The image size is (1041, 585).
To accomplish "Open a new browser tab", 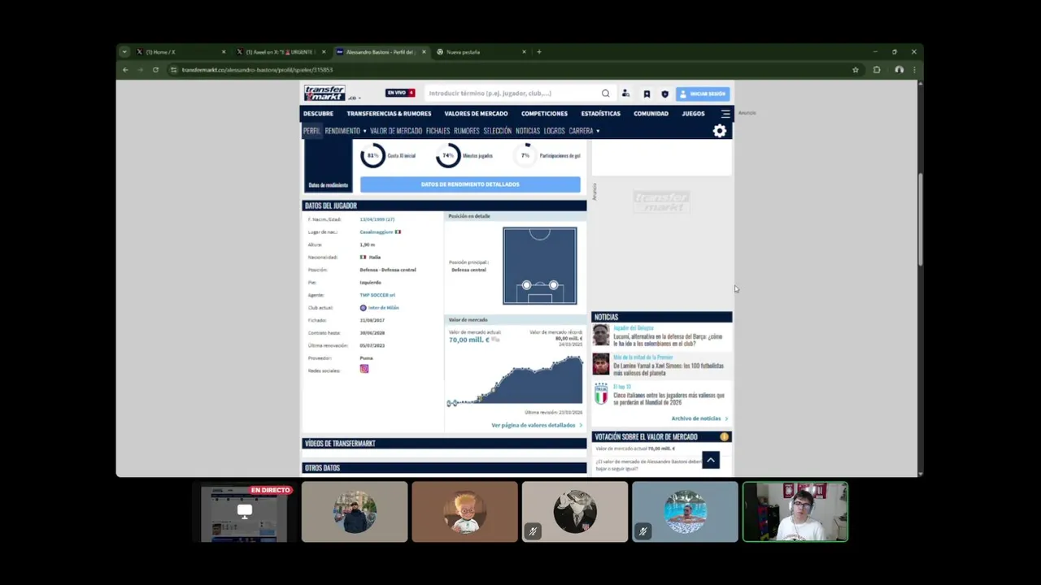I will [539, 52].
